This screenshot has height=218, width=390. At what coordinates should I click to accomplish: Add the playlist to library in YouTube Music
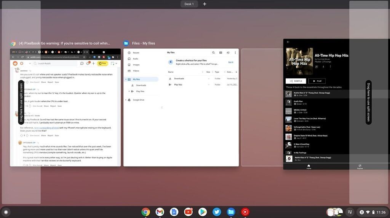pyautogui.click(x=316, y=67)
